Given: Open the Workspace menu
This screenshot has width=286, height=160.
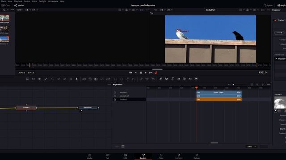Looking at the screenshot, I should click(x=53, y=1).
